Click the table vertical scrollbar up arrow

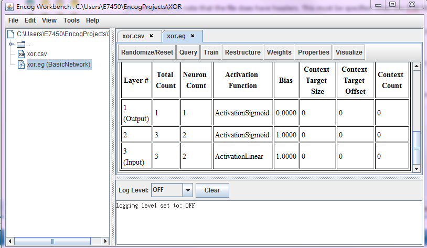pyautogui.click(x=417, y=67)
